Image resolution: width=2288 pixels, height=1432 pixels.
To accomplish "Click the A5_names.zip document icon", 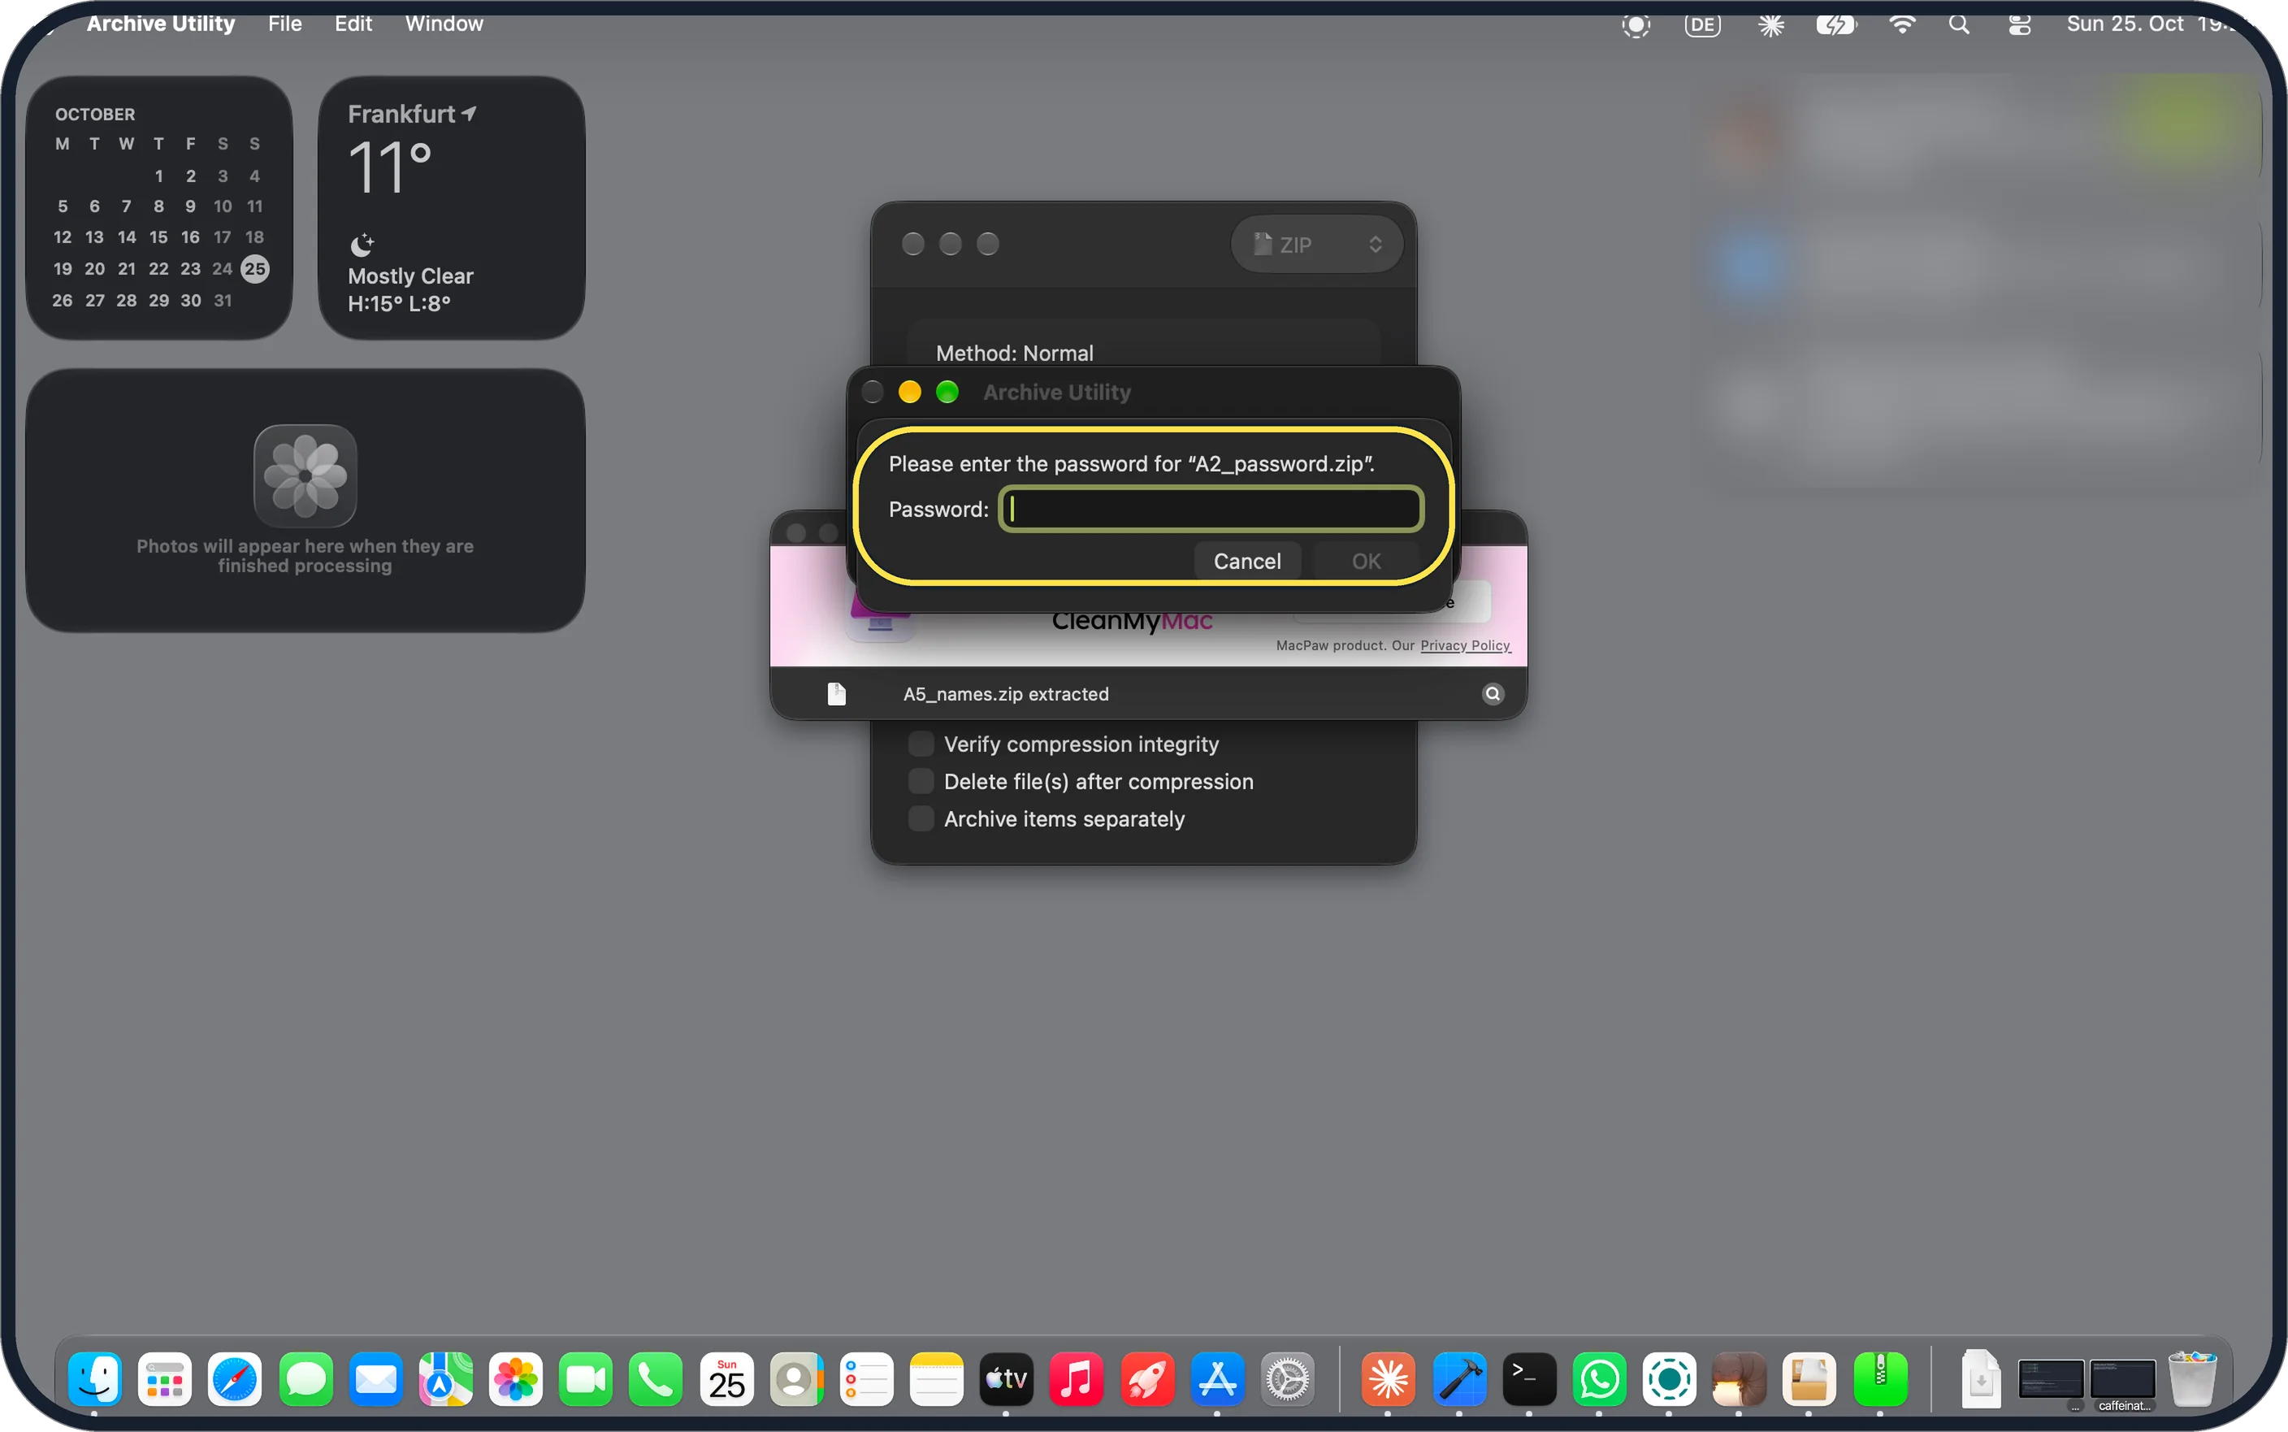I will pyautogui.click(x=836, y=694).
